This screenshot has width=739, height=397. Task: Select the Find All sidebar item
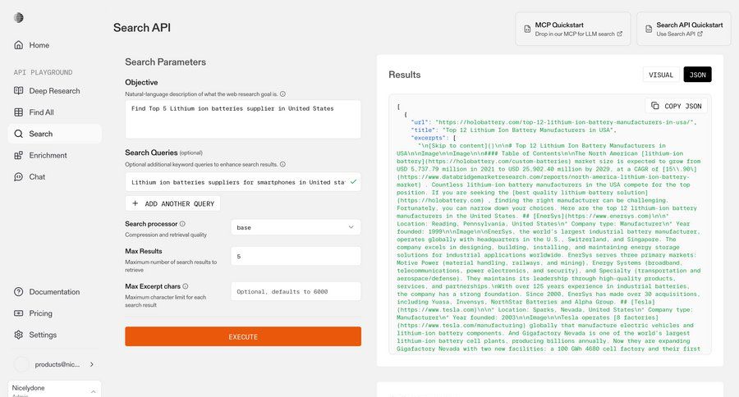tap(41, 112)
